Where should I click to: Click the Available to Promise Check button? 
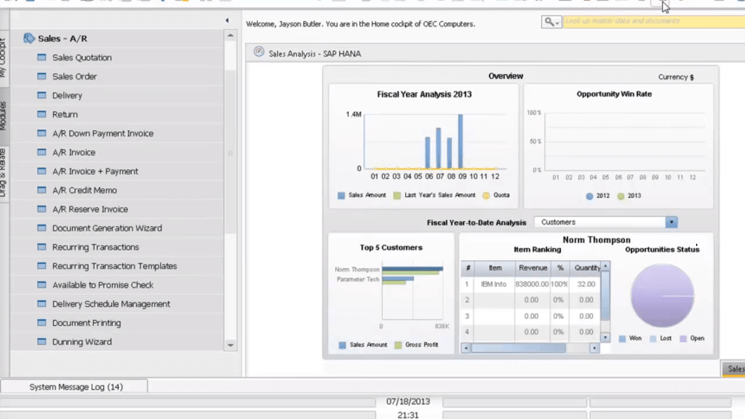103,285
